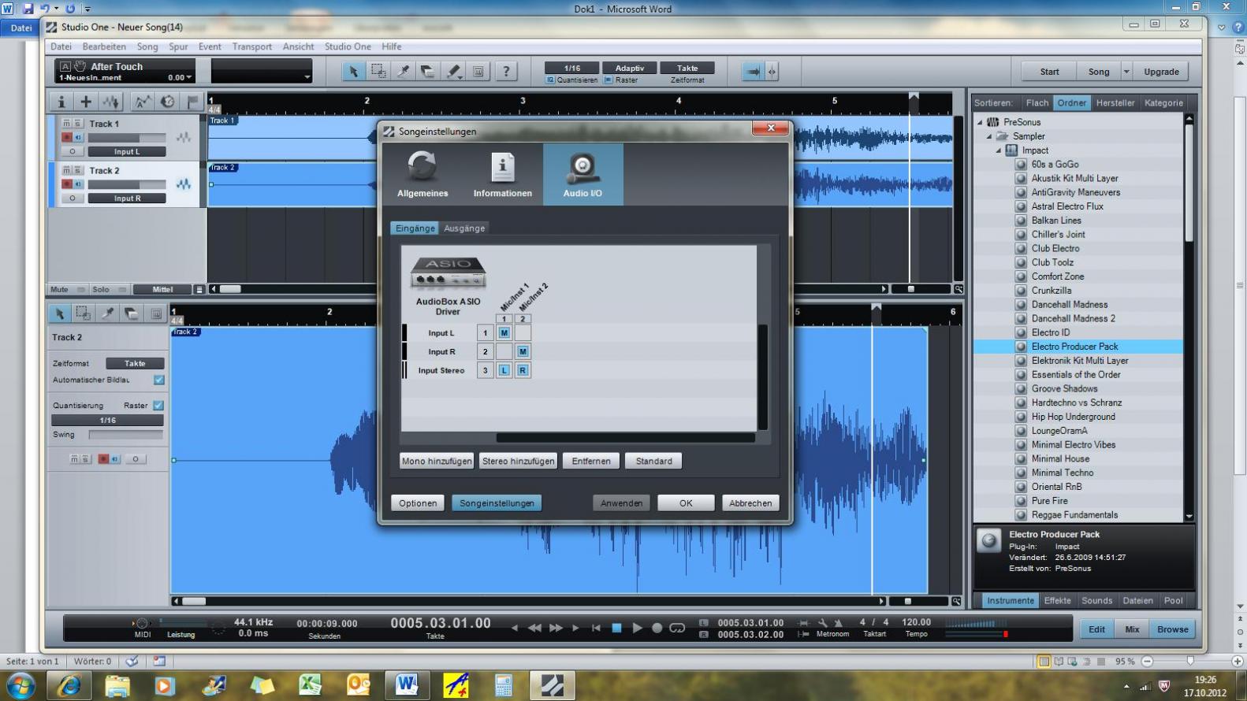Choose the split tool in the top toolbar

404,71
